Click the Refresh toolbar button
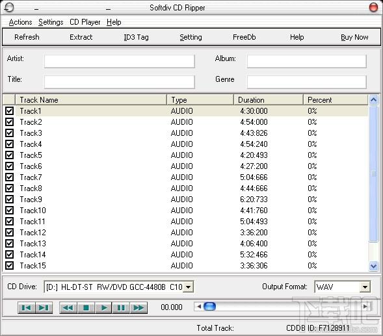The width and height of the screenshot is (383, 336). pos(27,37)
